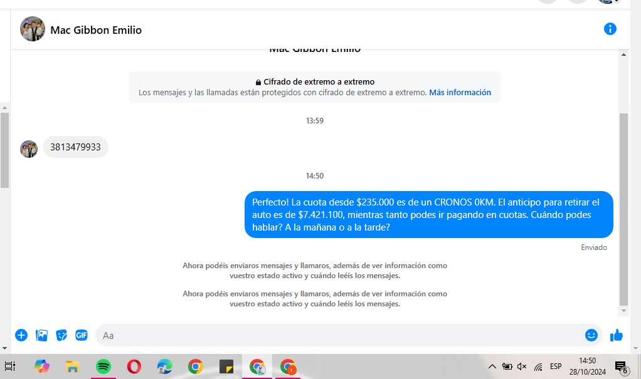This screenshot has width=641, height=379.
Task: Open File Explorer from the taskbar
Action: pyautogui.click(x=72, y=366)
